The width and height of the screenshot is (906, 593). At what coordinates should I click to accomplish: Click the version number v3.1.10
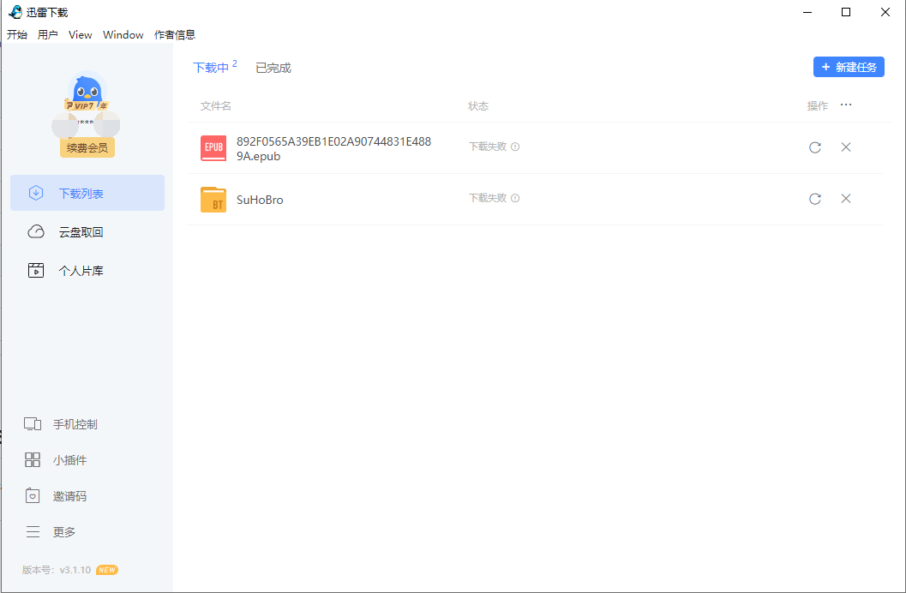tap(75, 570)
